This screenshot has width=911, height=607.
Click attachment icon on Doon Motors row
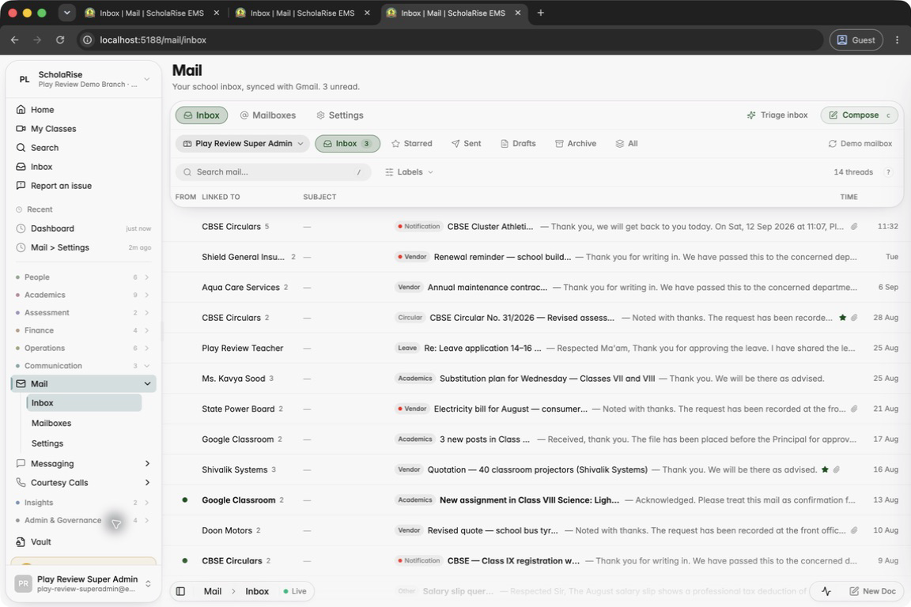click(854, 530)
